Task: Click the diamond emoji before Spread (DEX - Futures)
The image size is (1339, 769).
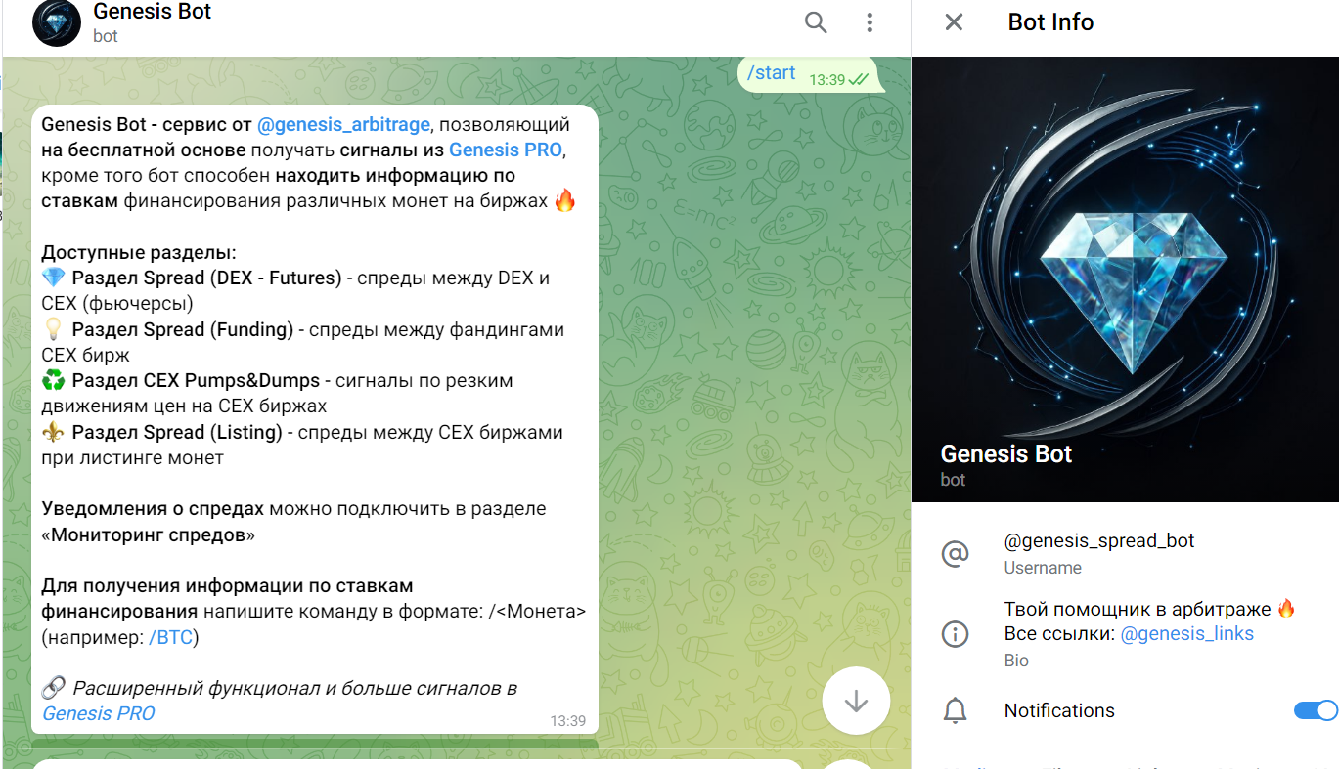Action: 54,278
